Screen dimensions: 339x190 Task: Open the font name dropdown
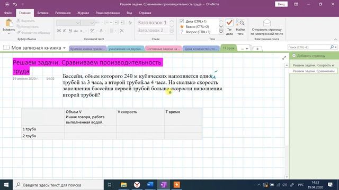[x=78, y=23]
